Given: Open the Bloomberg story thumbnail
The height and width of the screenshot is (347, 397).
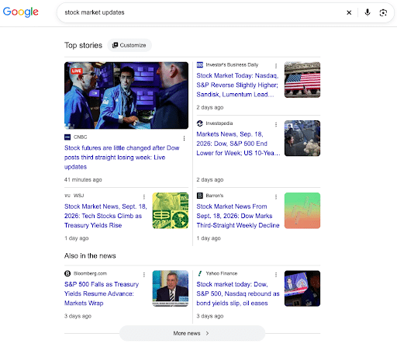Looking at the screenshot, I should (171, 289).
